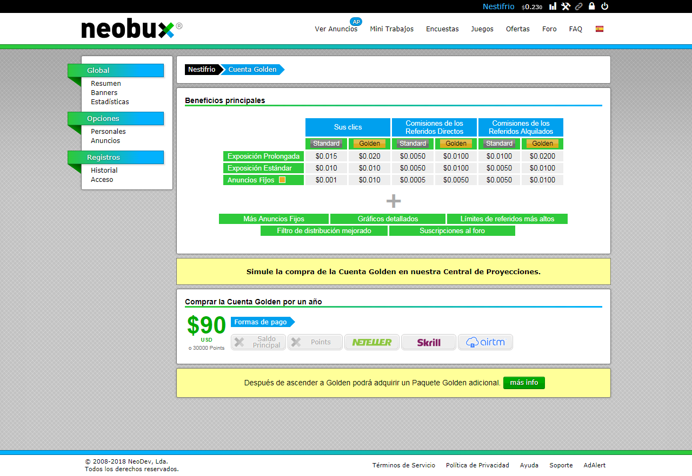692x476 pixels.
Task: Click the Golden label under Sus clics
Action: point(370,144)
